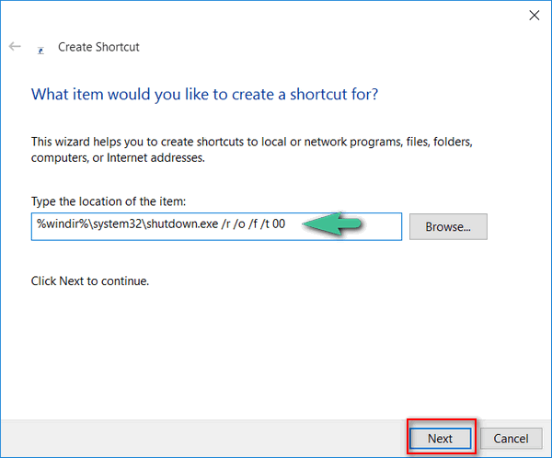
Task: Click the 'Create Shortcut' title text
Action: [98, 47]
